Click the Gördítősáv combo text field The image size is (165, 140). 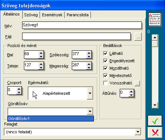48,111
